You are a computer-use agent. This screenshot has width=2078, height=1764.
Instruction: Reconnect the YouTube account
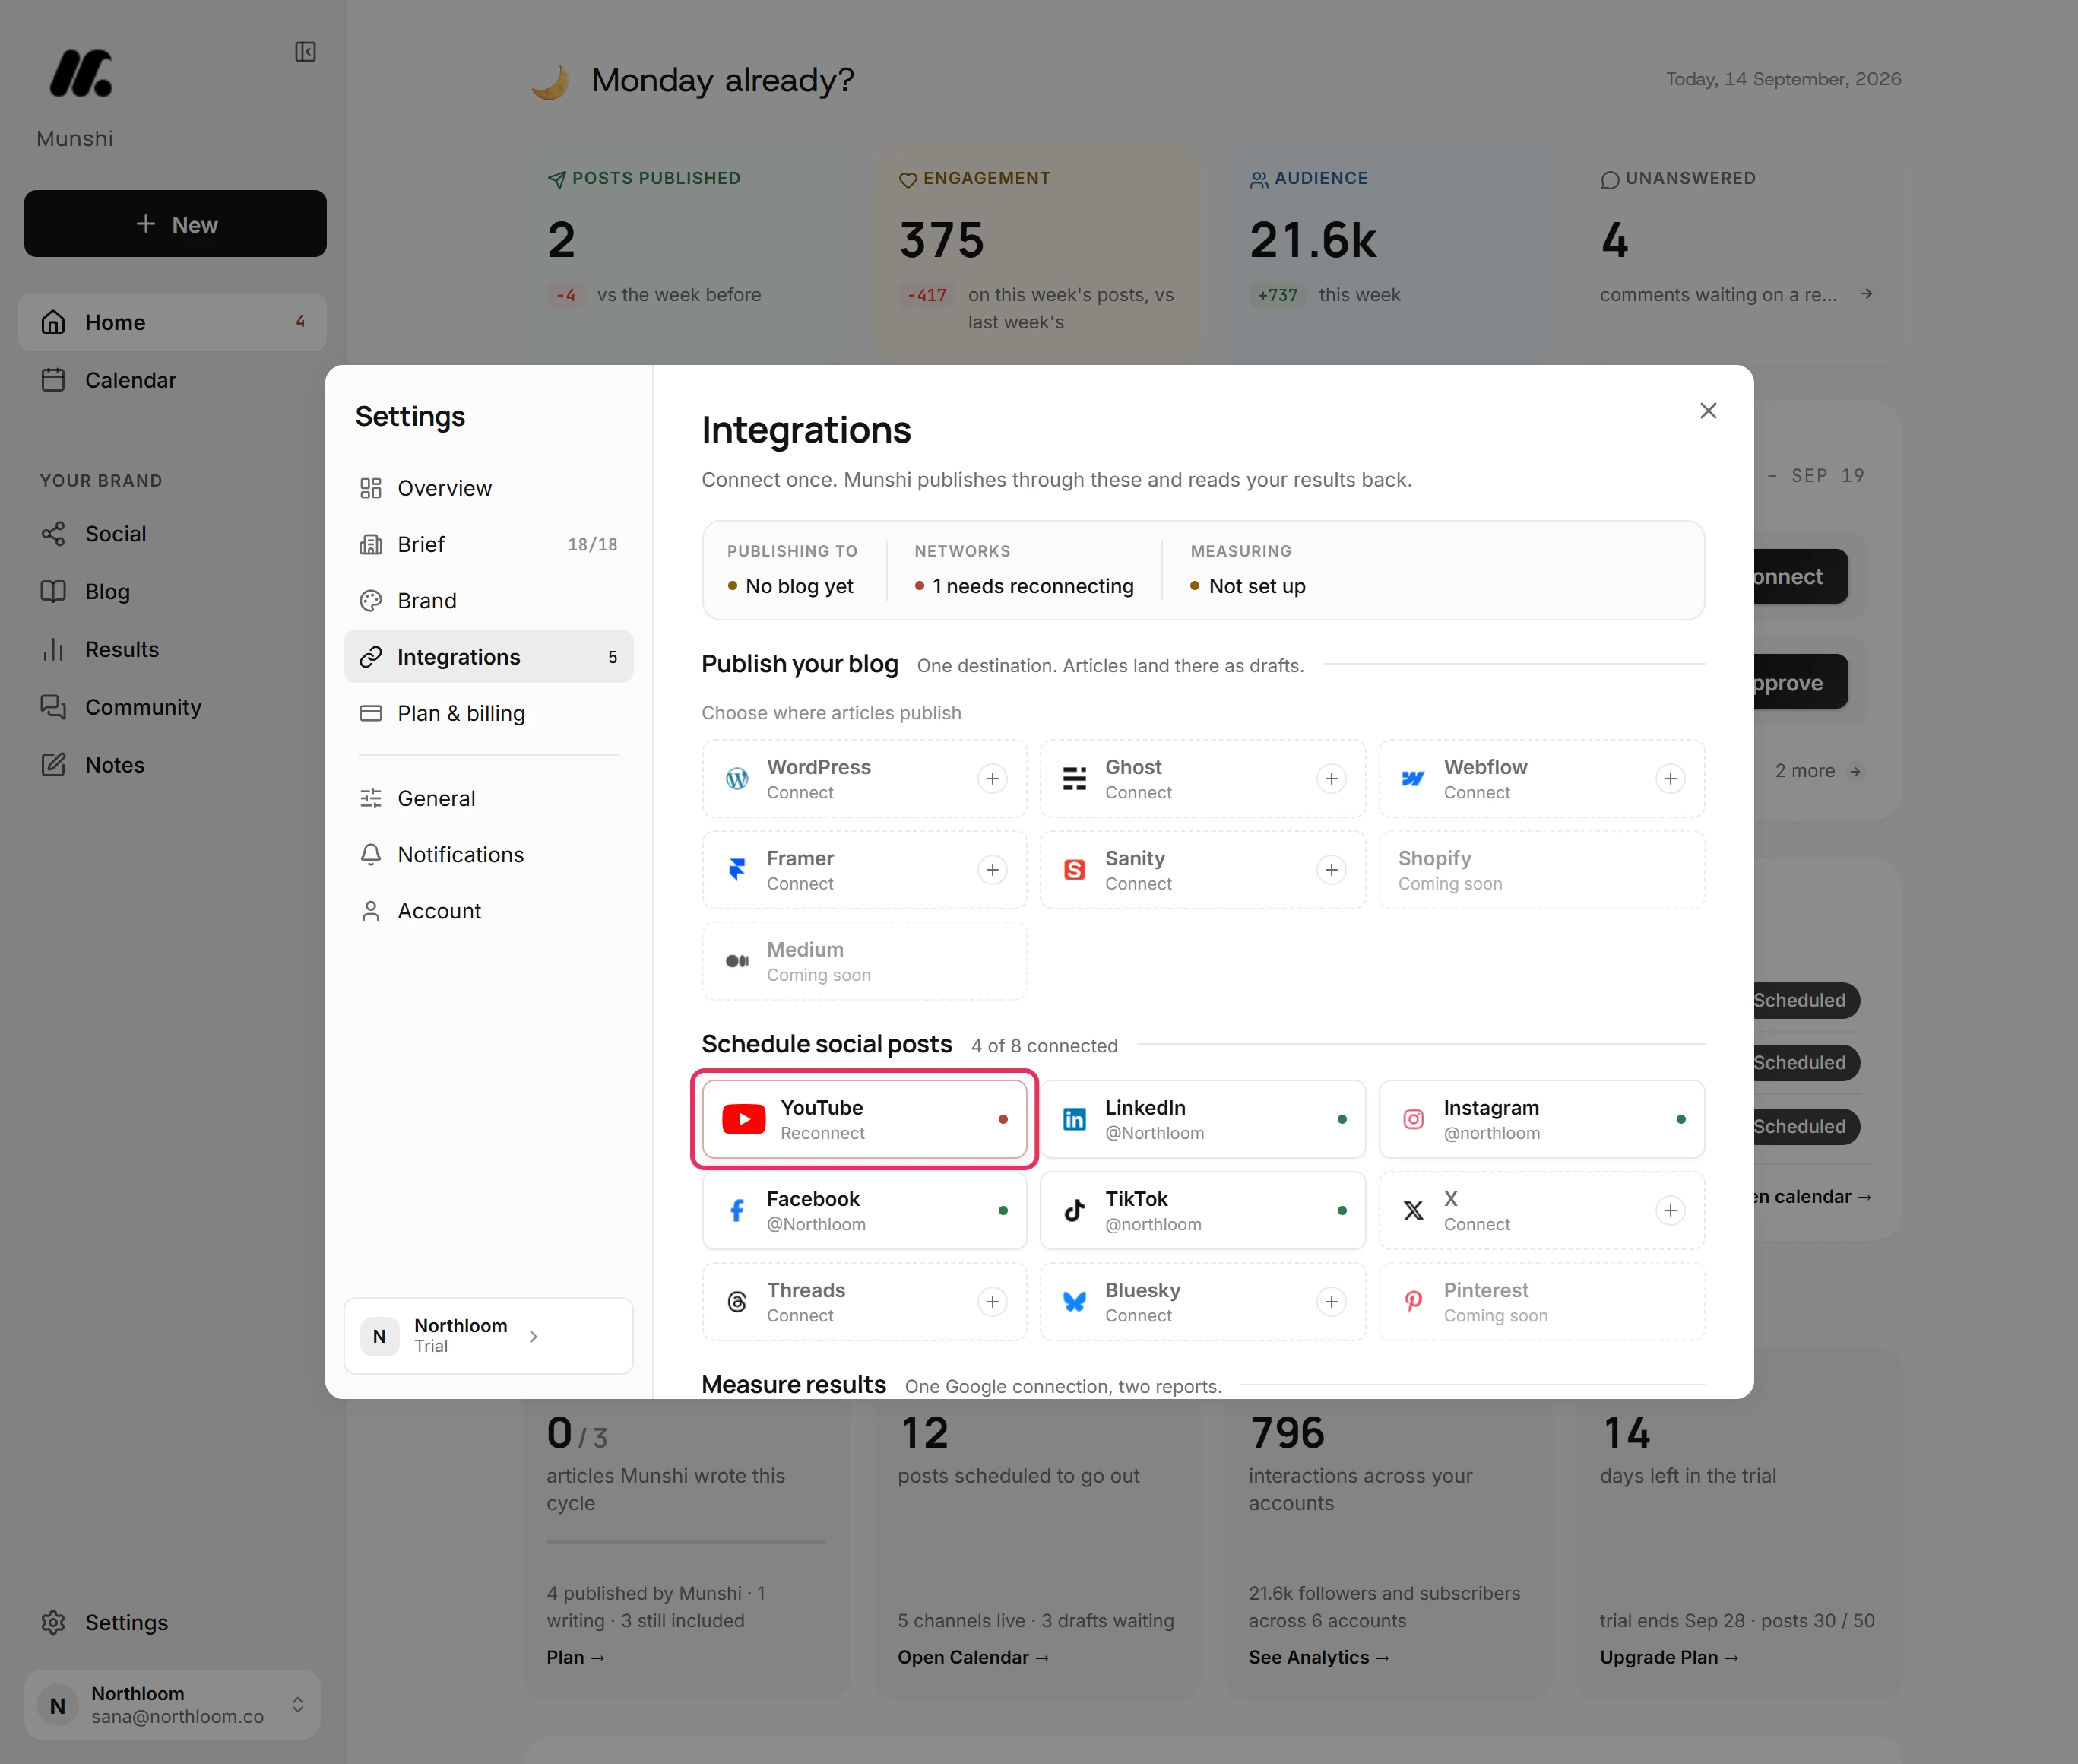point(863,1119)
